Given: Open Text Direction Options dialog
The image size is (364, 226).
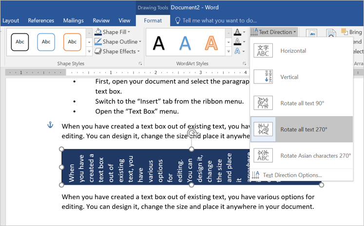Looking at the screenshot, I should tap(292, 175).
